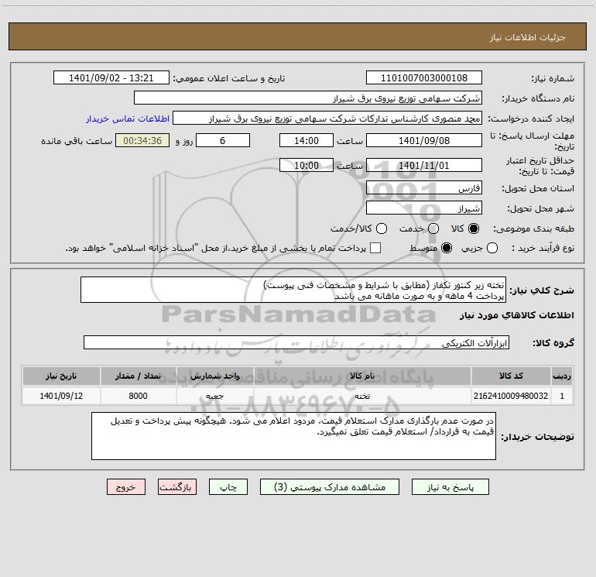Click the deadline time field 14:00
The width and height of the screenshot is (596, 577).
(x=307, y=140)
